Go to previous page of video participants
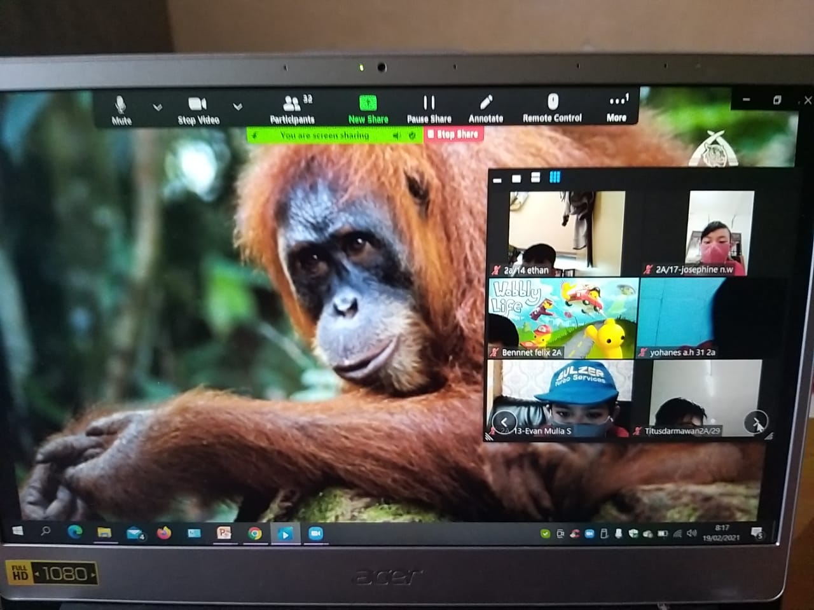The height and width of the screenshot is (610, 814). coord(504,422)
